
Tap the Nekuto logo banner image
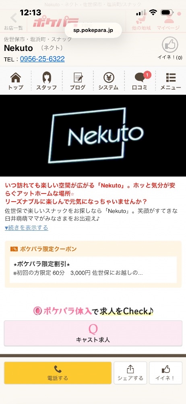[x=93, y=135]
